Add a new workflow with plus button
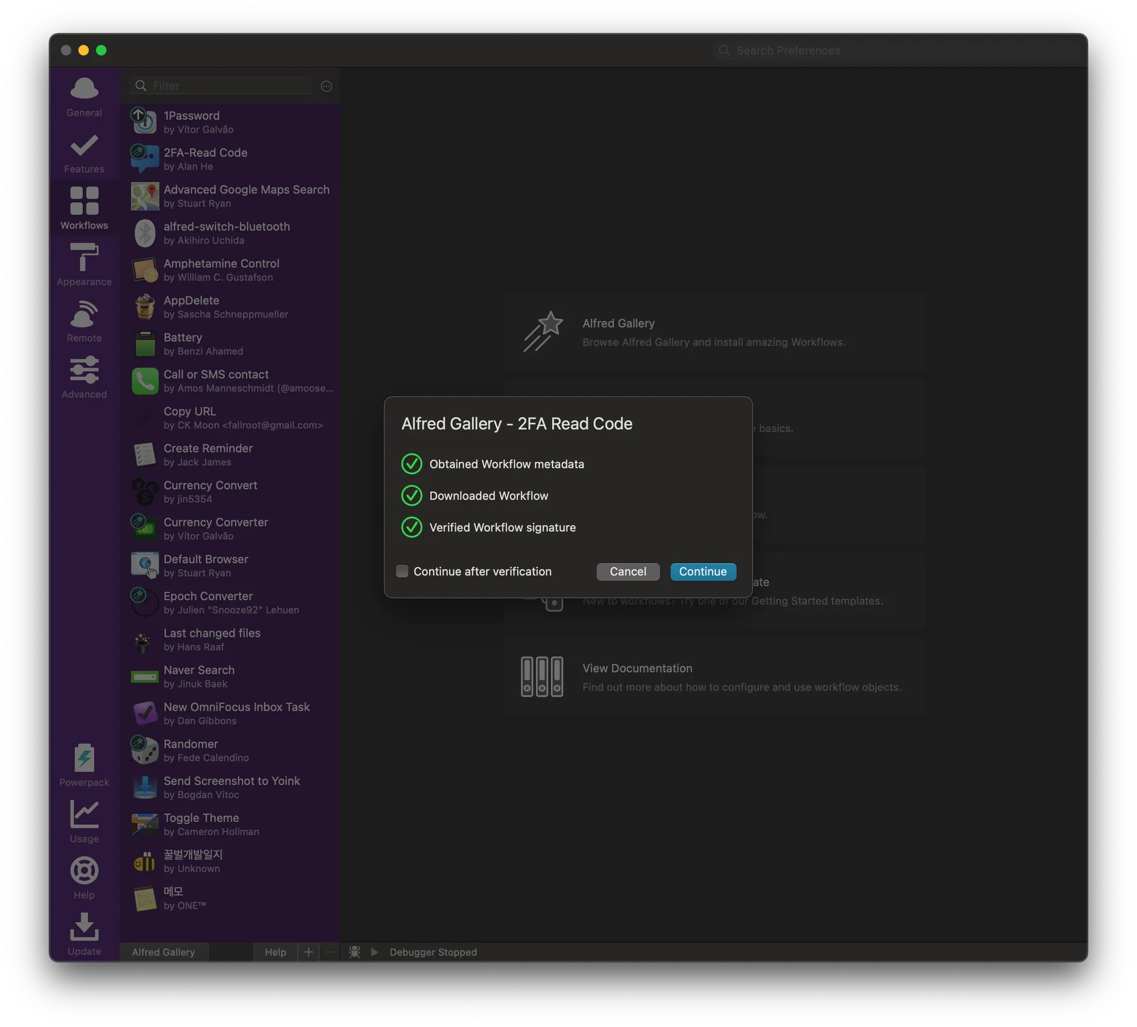 click(x=309, y=952)
